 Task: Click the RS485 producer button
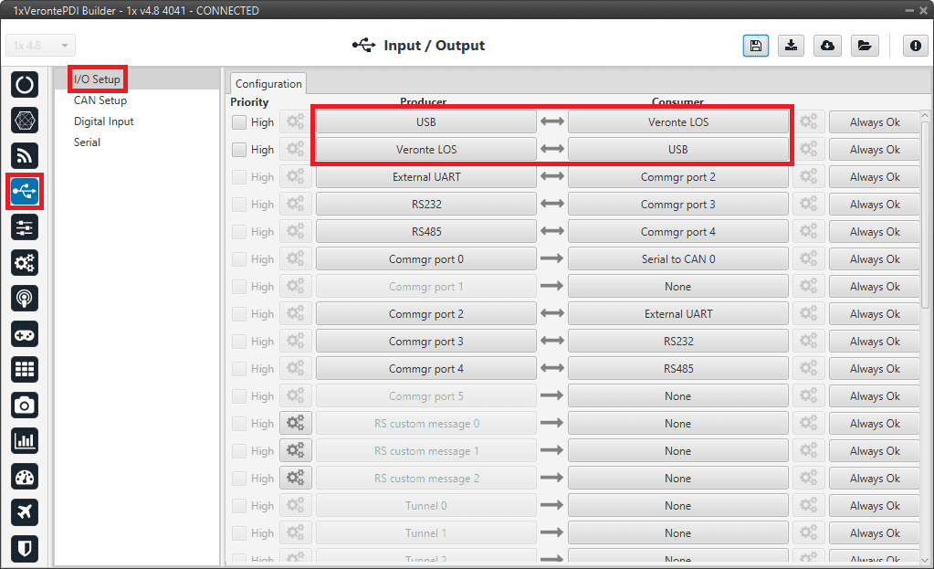click(x=425, y=232)
